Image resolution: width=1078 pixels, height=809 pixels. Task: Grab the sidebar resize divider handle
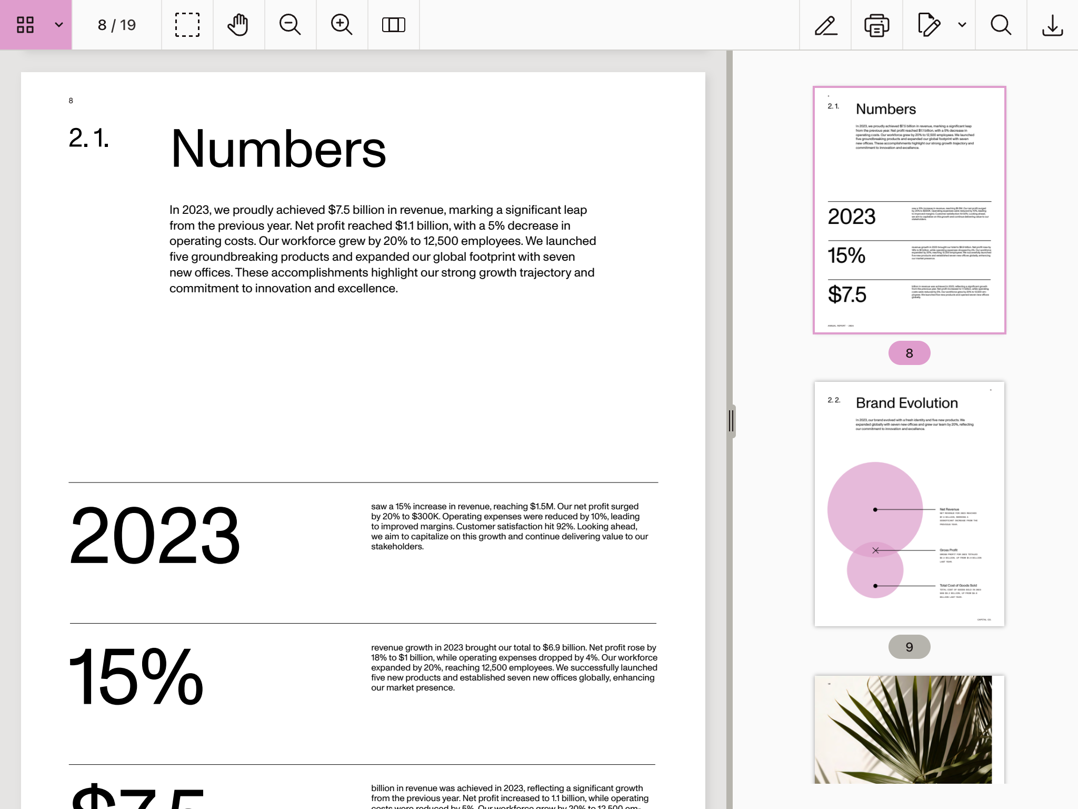point(731,421)
